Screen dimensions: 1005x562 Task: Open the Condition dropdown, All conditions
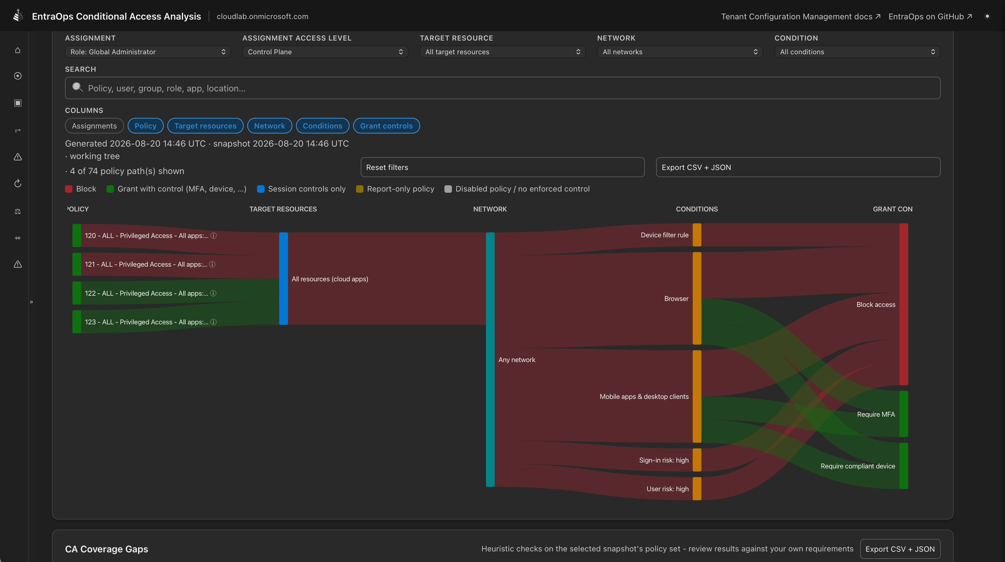point(857,52)
